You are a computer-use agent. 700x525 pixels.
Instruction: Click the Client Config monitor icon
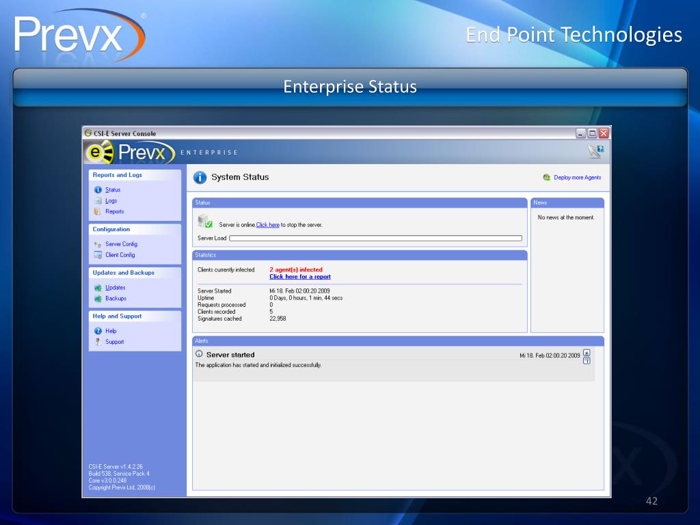point(98,255)
